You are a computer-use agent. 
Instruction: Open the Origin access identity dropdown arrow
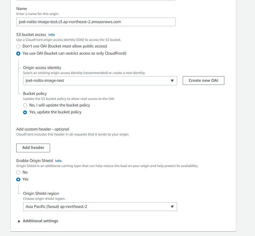pos(172,81)
